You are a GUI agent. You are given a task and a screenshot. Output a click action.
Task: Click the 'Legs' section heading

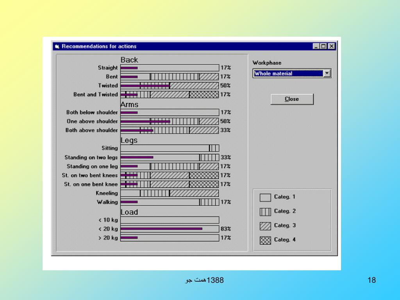129,140
